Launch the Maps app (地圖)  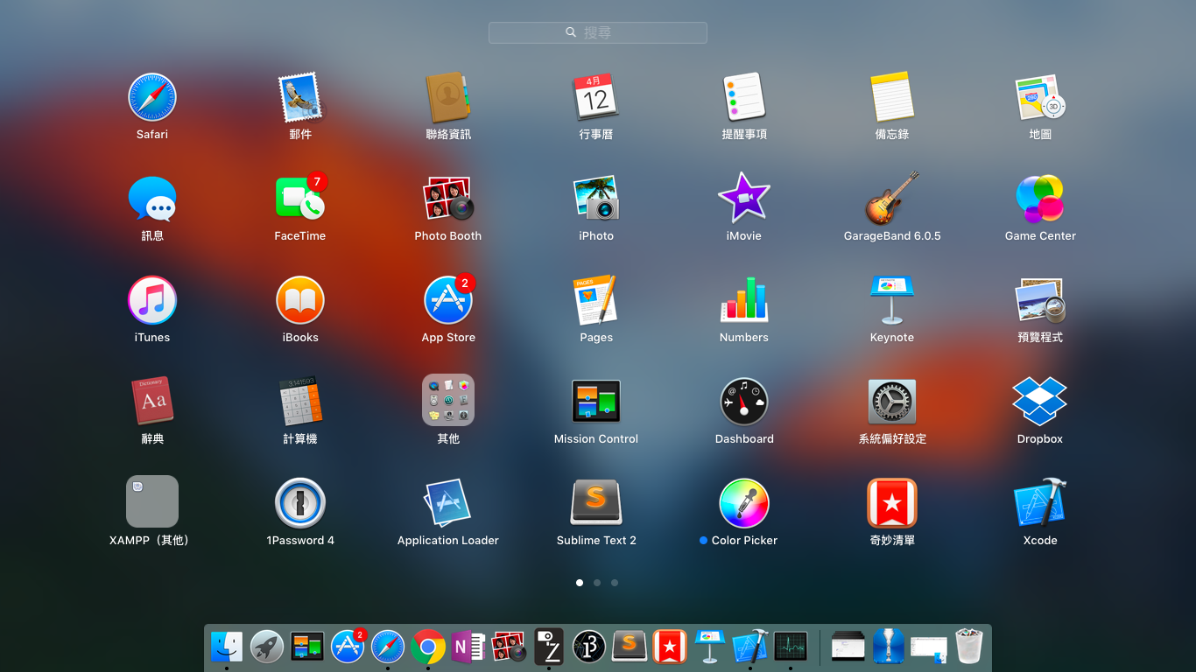(1040, 97)
